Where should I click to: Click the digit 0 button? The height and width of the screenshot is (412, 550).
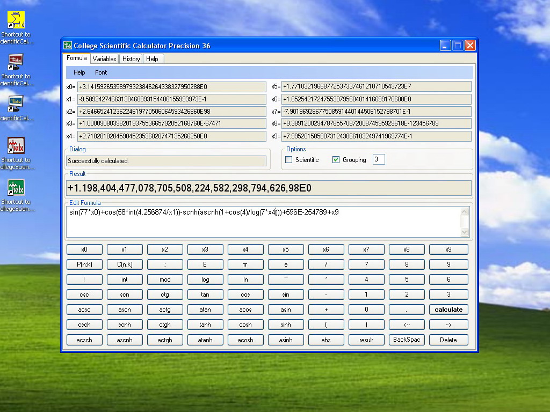(366, 310)
